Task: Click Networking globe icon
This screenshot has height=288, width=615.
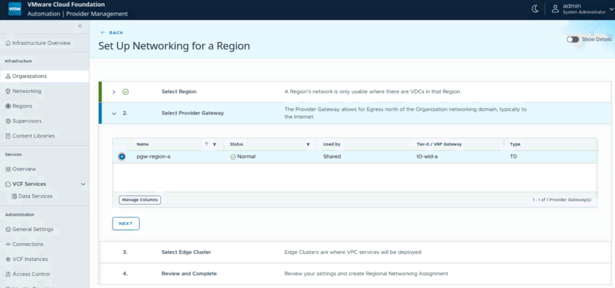Action: pyautogui.click(x=8, y=91)
